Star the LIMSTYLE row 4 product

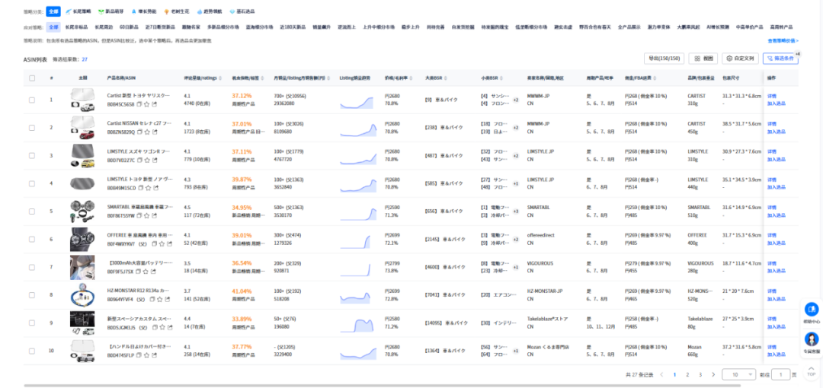point(147,188)
